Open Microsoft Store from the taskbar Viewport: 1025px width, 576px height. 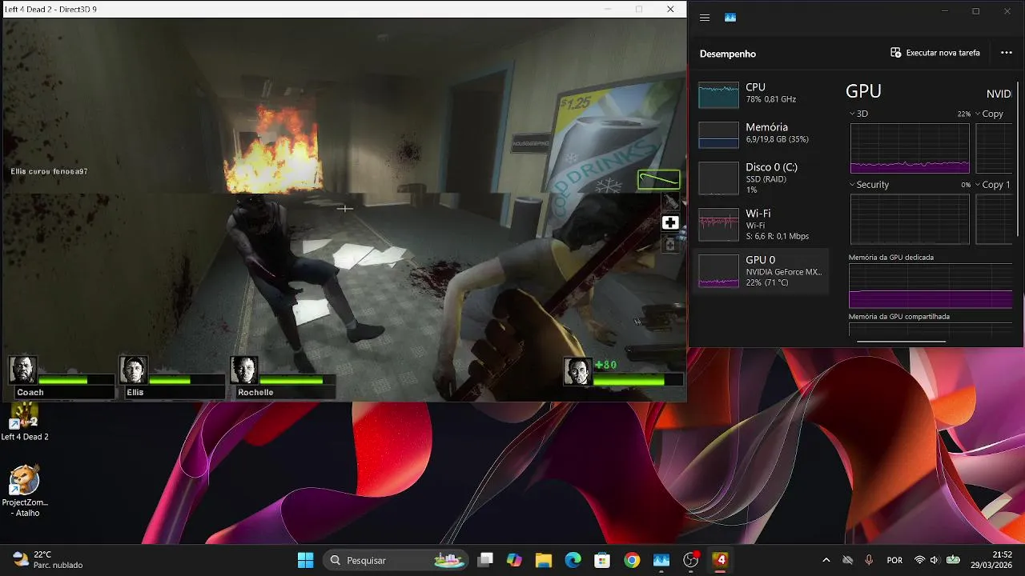click(602, 560)
